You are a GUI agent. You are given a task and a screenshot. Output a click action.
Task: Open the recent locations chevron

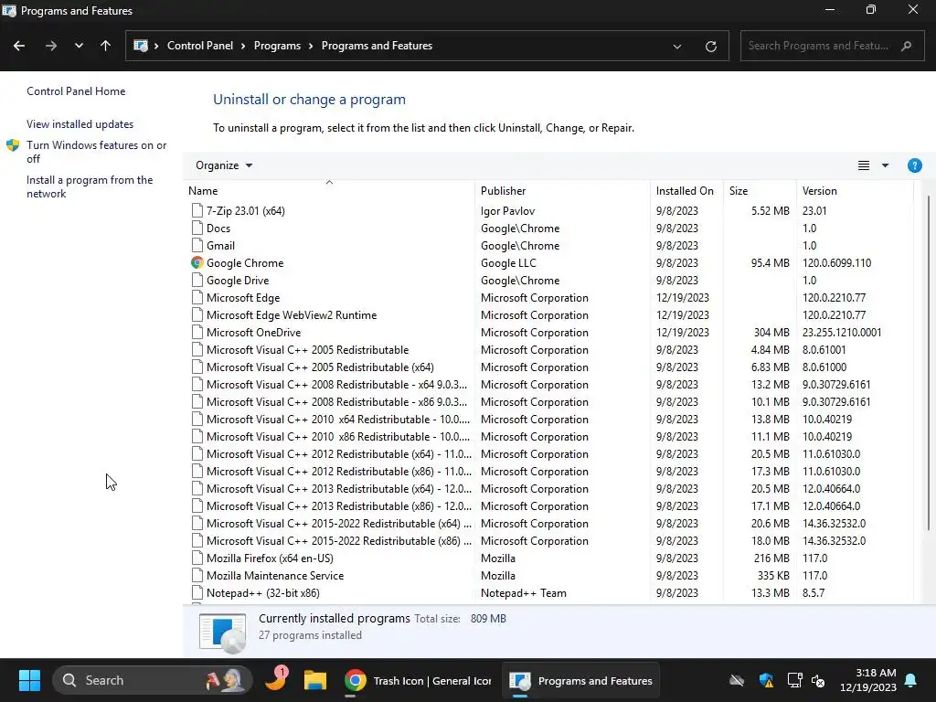[79, 46]
